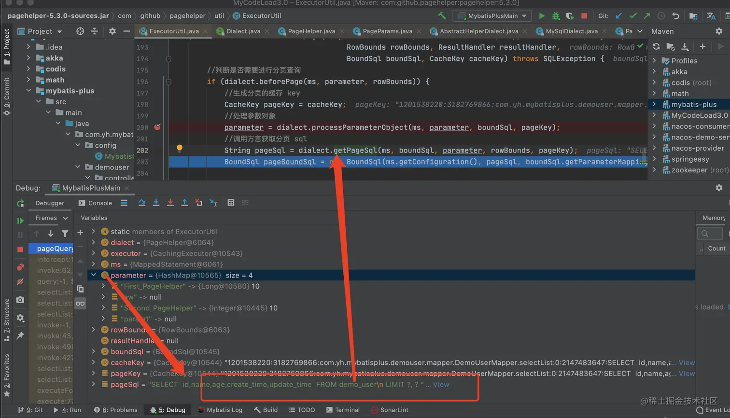Open the Memory tab in the debugger

(x=714, y=218)
